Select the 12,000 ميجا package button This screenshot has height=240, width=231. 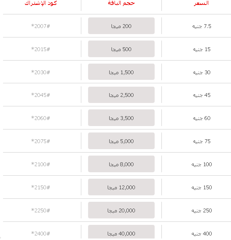(x=121, y=187)
